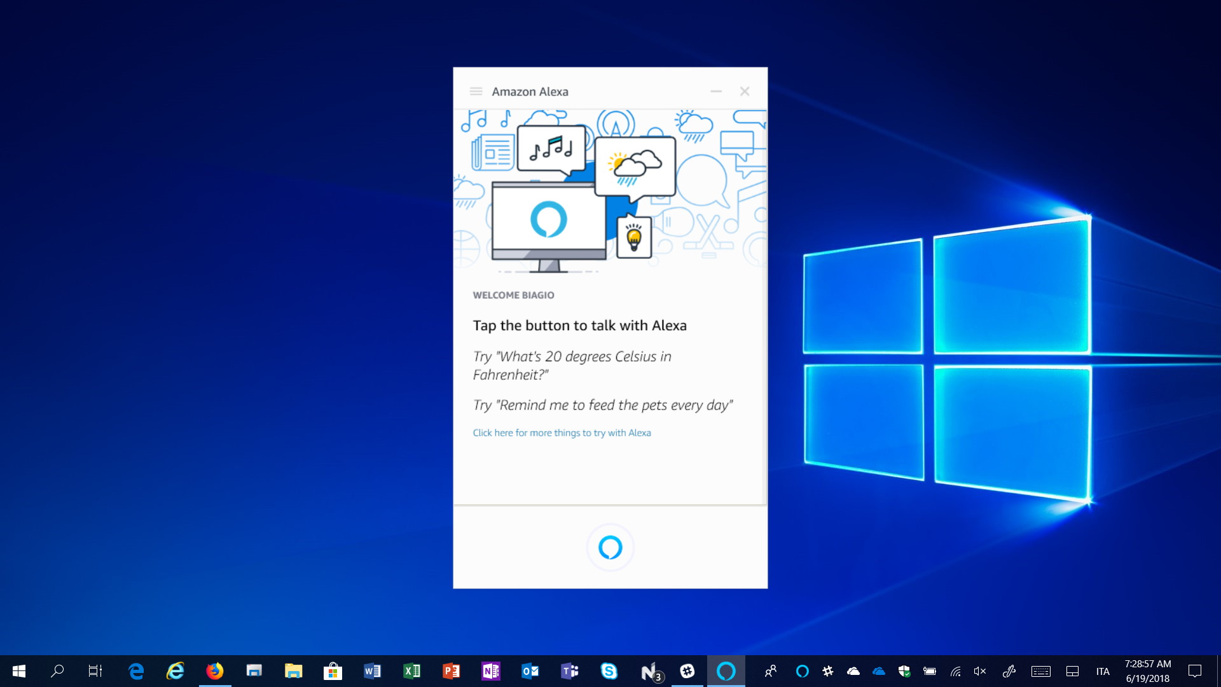Click the Show desktop sliver
The height and width of the screenshot is (687, 1221).
[x=1218, y=671]
